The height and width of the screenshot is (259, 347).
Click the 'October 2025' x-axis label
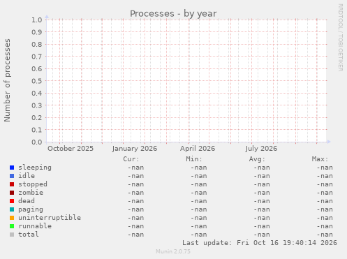(71, 149)
